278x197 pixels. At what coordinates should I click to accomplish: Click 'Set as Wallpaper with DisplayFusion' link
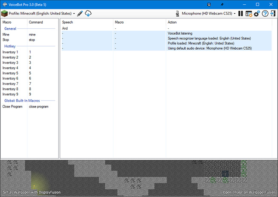point(32,192)
